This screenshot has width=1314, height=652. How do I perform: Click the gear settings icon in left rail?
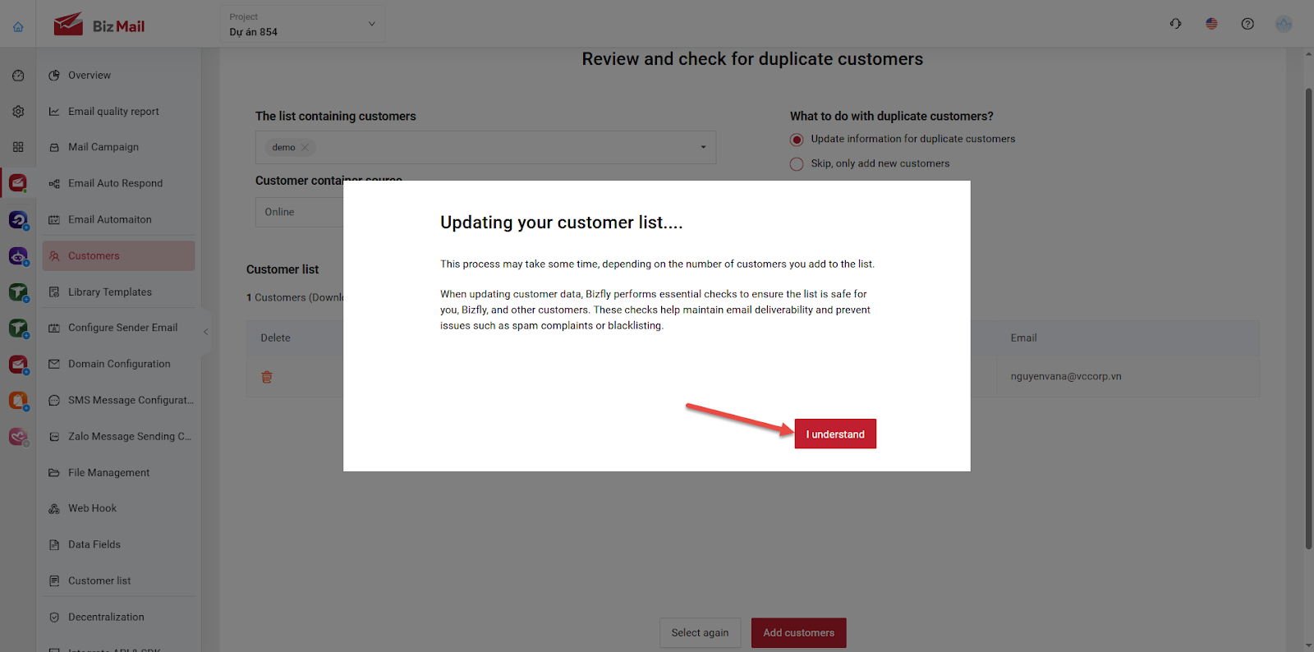click(x=18, y=111)
